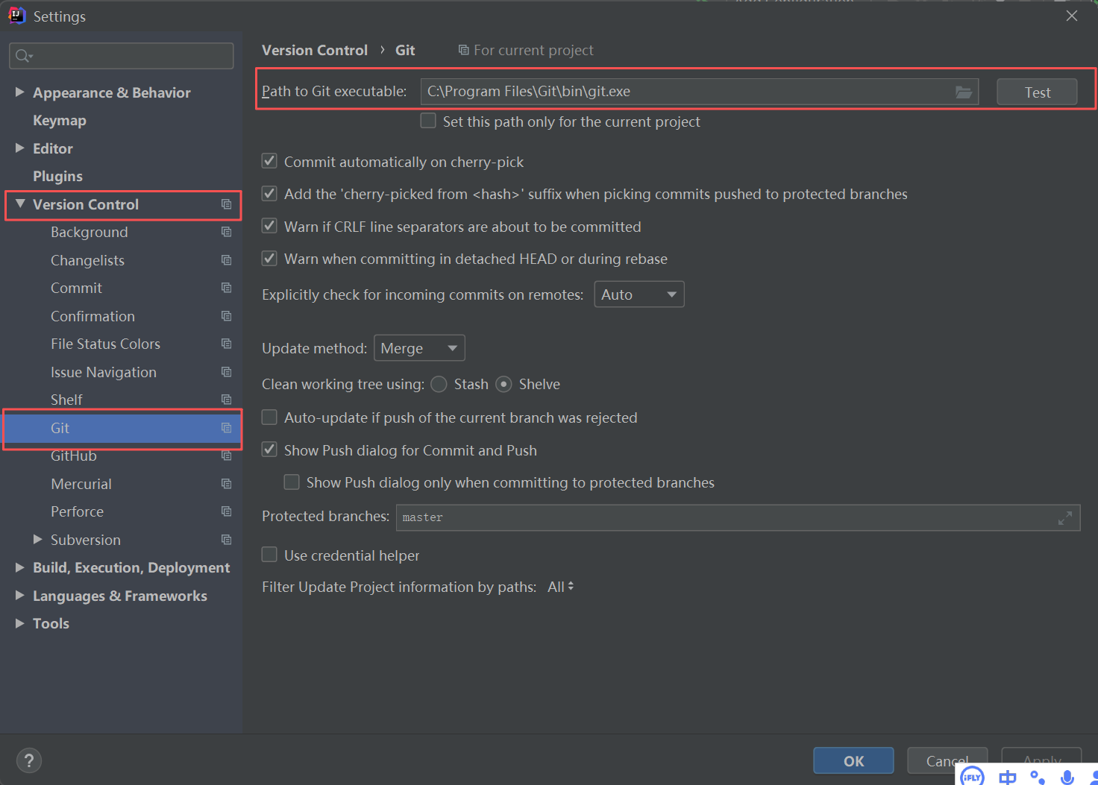Click the microphone voice input icon
The width and height of the screenshot is (1098, 785).
pyautogui.click(x=1067, y=778)
